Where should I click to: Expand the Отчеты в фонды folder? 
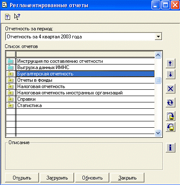11,80
